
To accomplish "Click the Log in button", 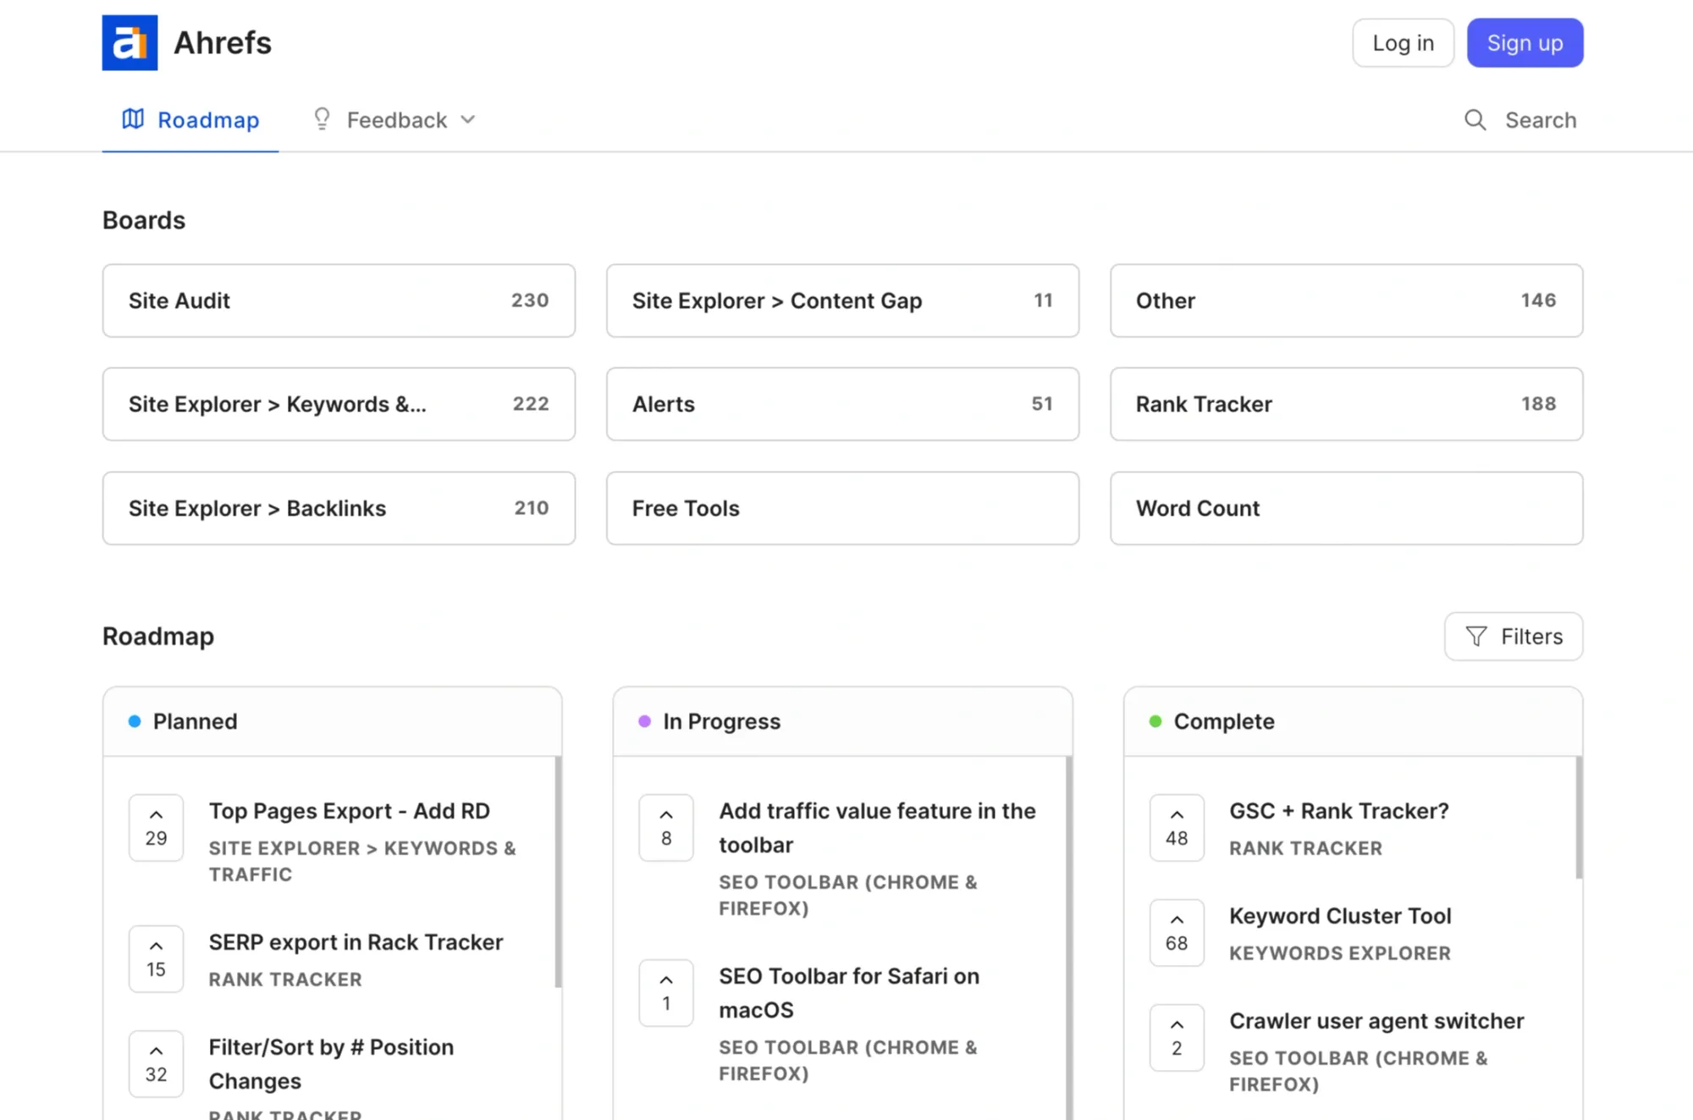I will tap(1403, 43).
